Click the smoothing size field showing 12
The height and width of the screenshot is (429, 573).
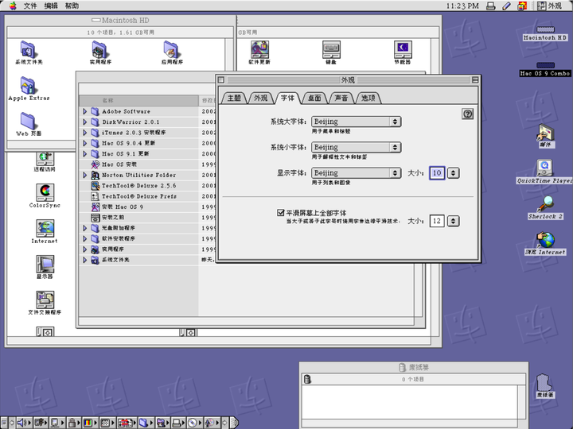pyautogui.click(x=437, y=221)
